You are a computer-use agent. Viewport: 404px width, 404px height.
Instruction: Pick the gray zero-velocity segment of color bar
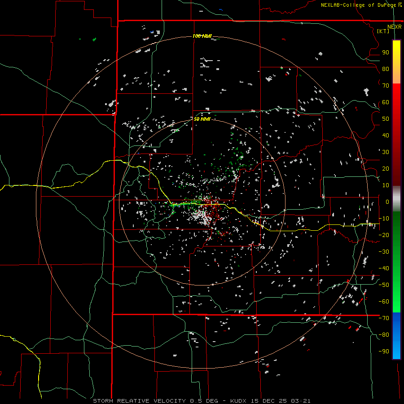click(396, 199)
